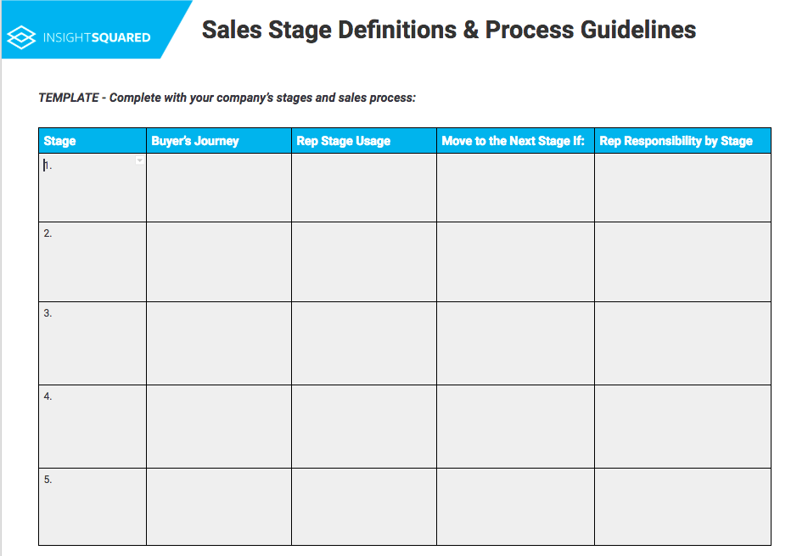This screenshot has width=808, height=556.
Task: Click the stage 1 cell
Action: point(93,188)
